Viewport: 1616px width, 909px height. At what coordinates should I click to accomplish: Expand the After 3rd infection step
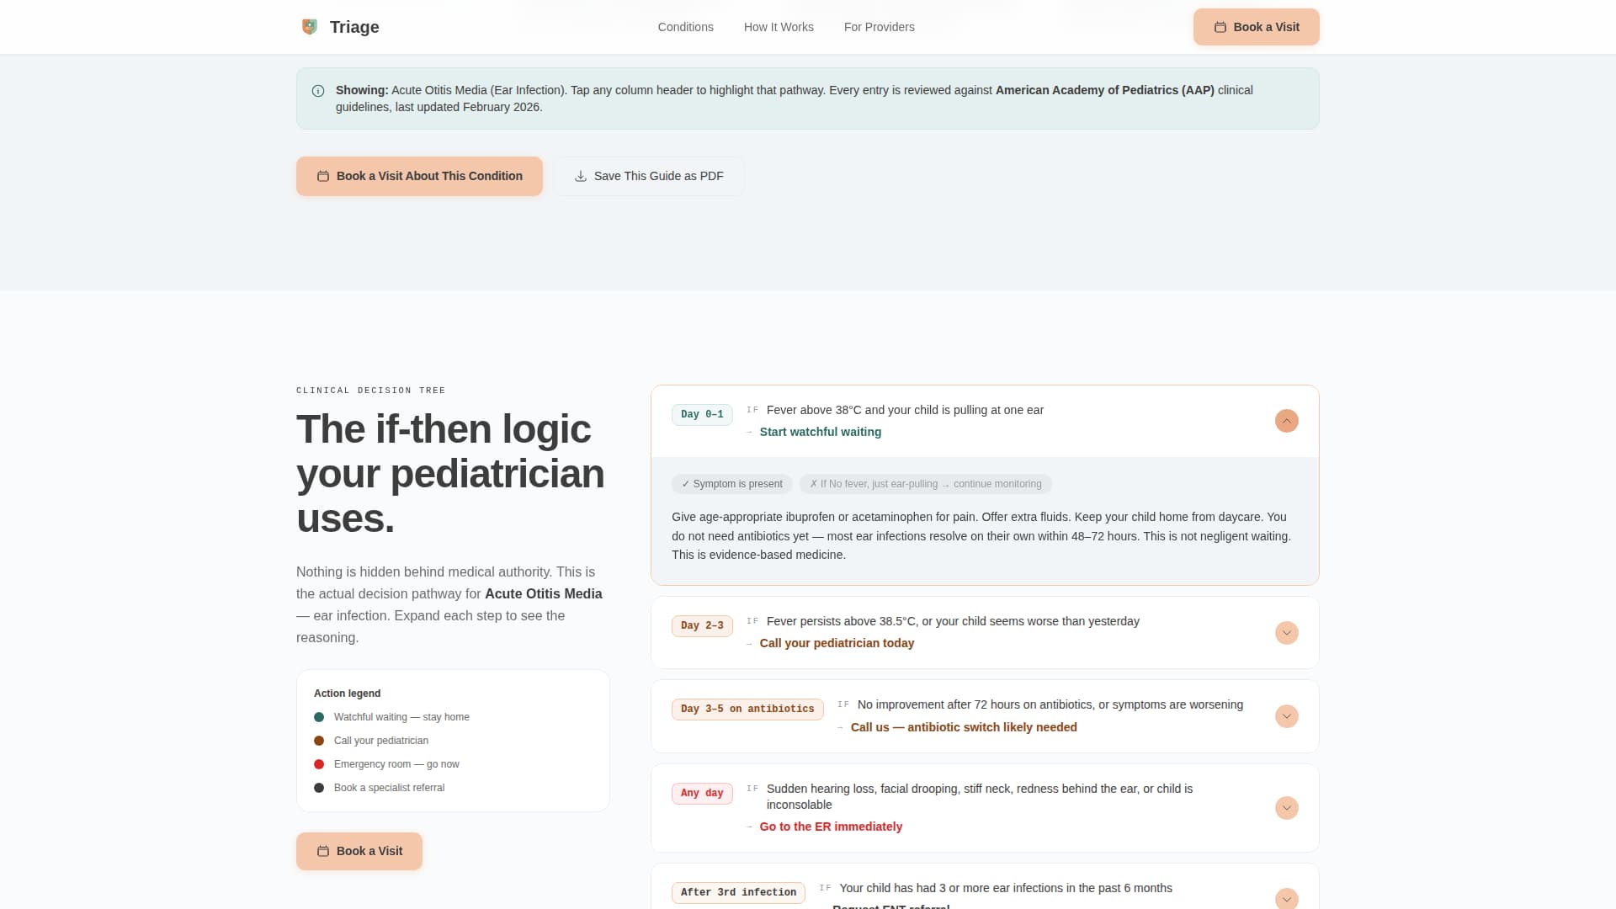click(1286, 898)
